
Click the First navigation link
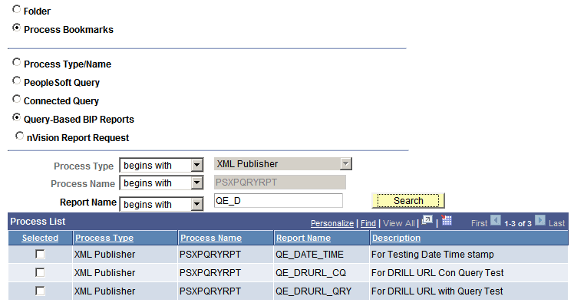coord(479,223)
